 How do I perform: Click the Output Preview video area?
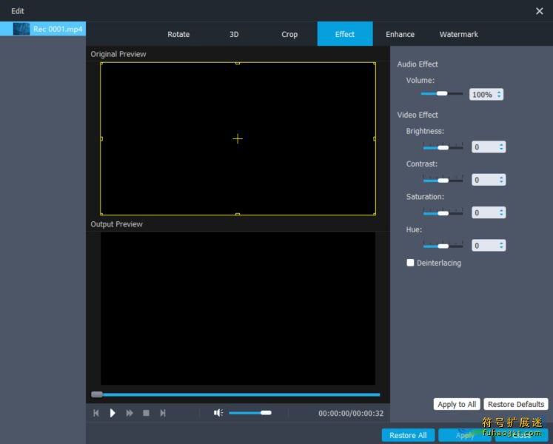coord(238,309)
